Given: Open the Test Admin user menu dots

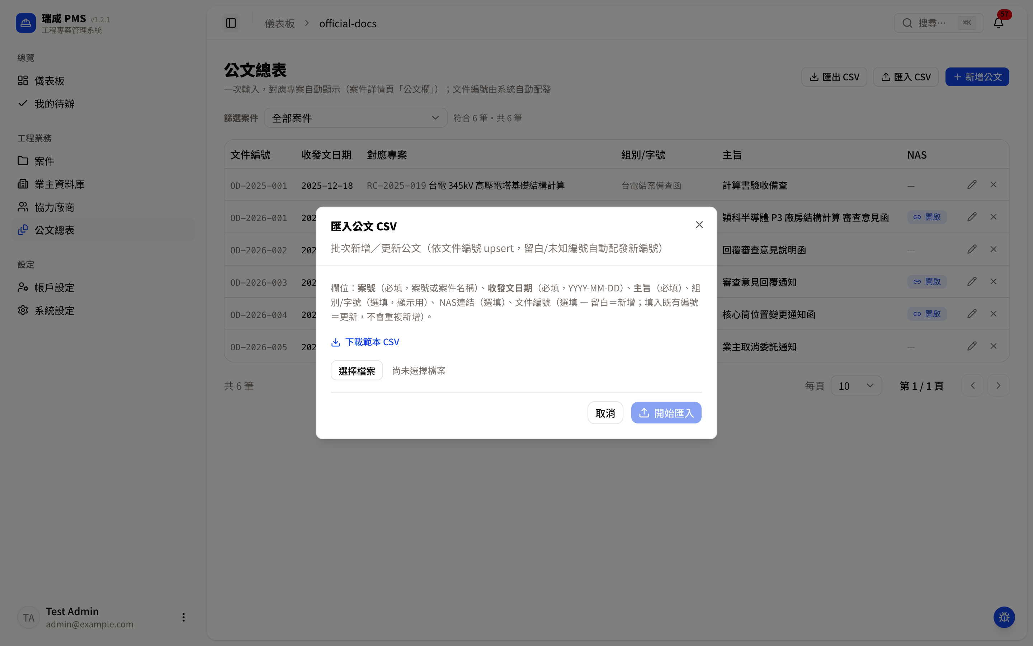Looking at the screenshot, I should 184,617.
